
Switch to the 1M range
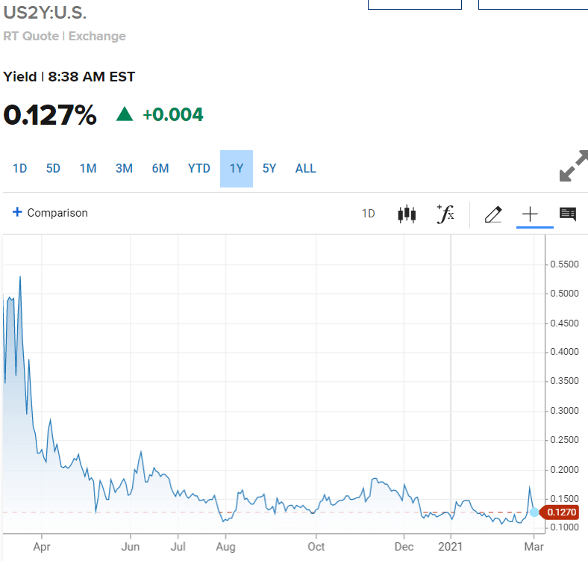click(88, 169)
